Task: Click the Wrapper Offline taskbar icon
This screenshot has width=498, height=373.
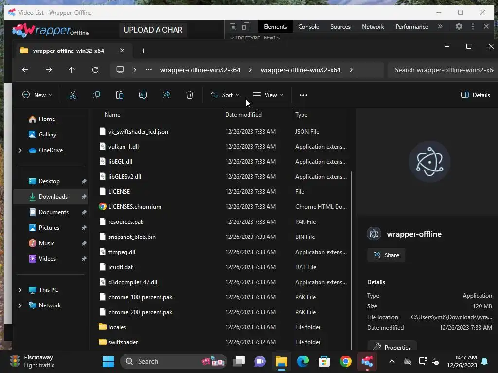Action: pos(367,361)
